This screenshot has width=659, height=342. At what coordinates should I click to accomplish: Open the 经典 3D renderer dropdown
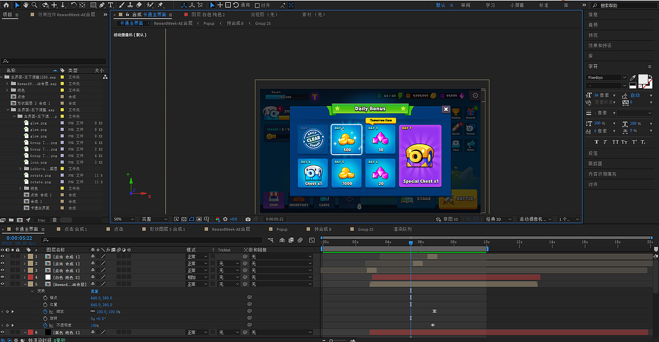pos(499,219)
